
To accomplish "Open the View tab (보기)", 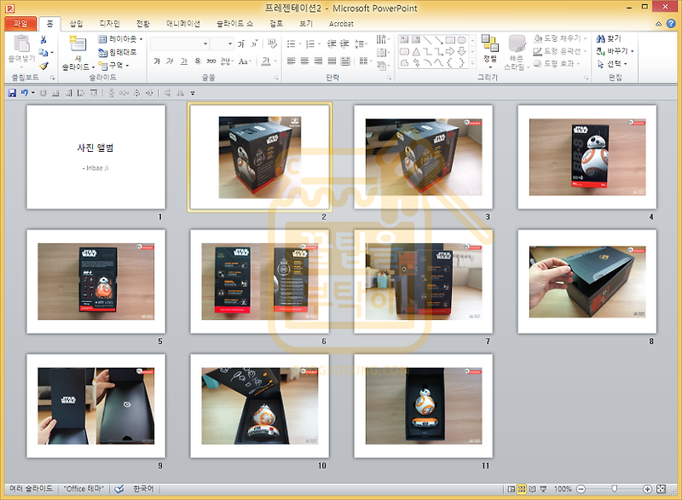I will (306, 24).
